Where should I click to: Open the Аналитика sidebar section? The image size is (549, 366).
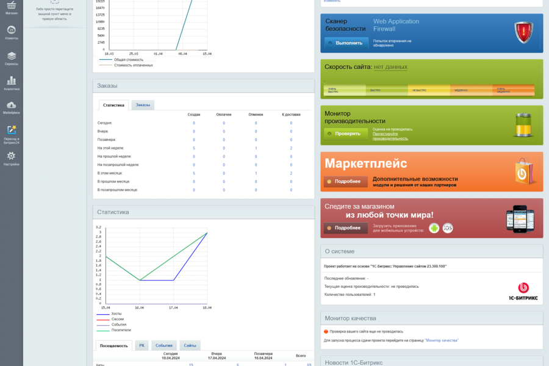(x=11, y=84)
